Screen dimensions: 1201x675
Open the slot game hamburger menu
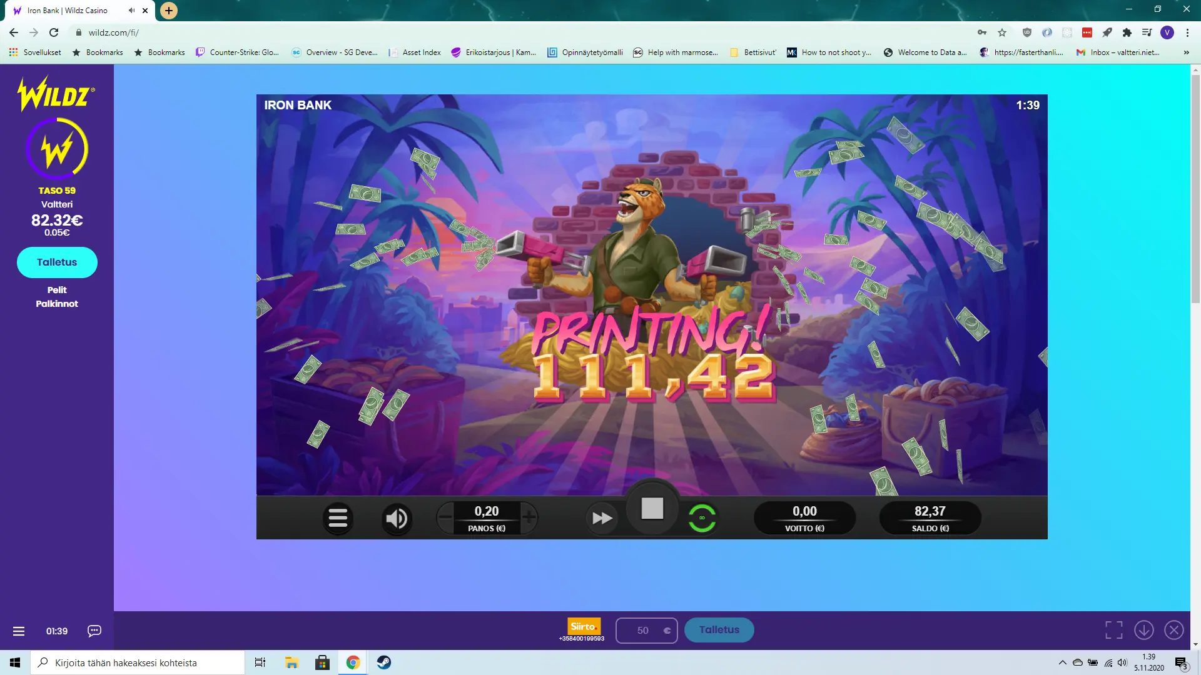coord(338,518)
